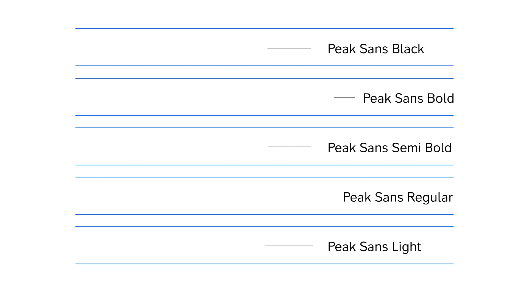Click the blue line directly above Peak Sans Regular
Viewport: 530px width, 298px height.
(x=264, y=177)
